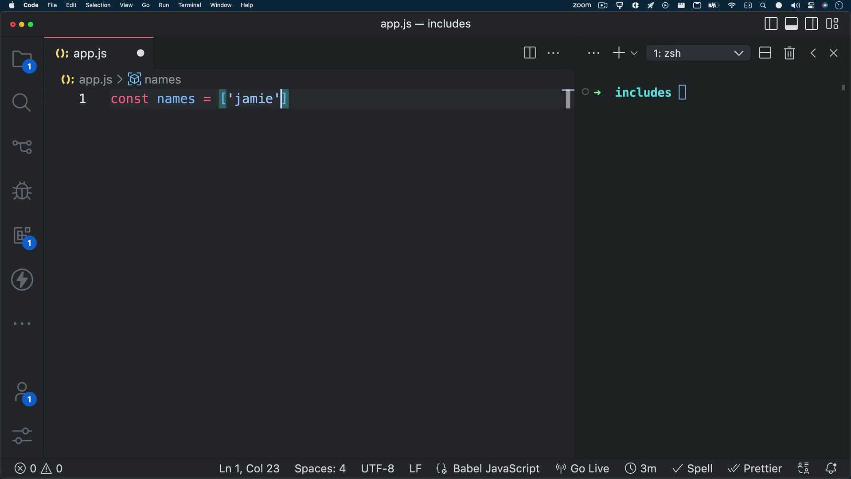Open the Search view in the sidebar
This screenshot has width=851, height=479.
coord(22,102)
